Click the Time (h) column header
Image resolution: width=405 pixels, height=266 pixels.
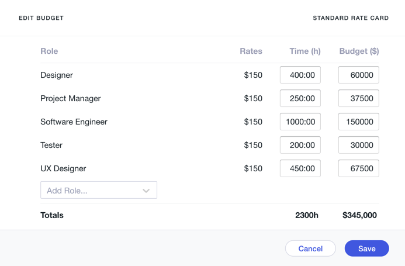pyautogui.click(x=305, y=51)
